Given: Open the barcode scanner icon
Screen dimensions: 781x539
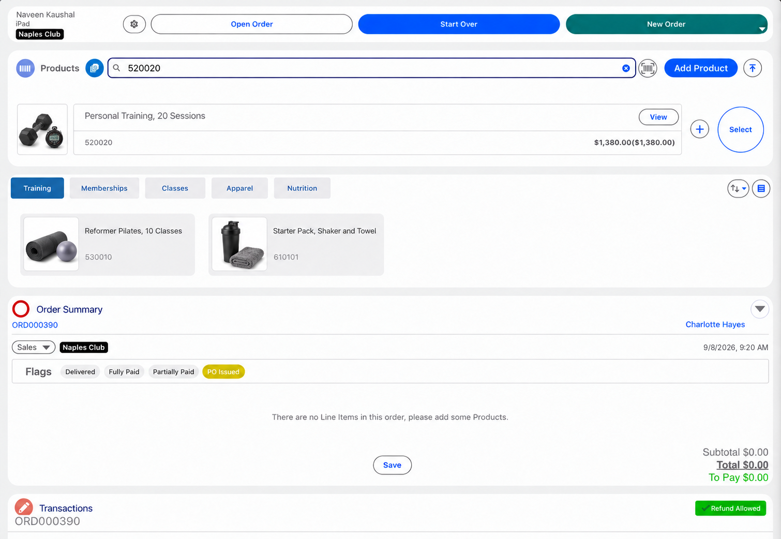Looking at the screenshot, I should click(648, 68).
